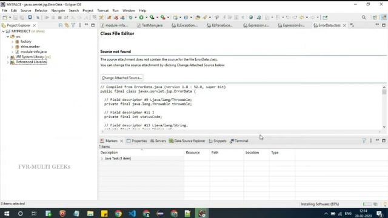Open Google Chrome from the taskbar
The height and width of the screenshot is (218, 388).
click(118, 213)
